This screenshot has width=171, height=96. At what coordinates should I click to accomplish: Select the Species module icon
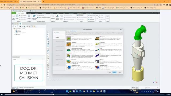point(97,56)
